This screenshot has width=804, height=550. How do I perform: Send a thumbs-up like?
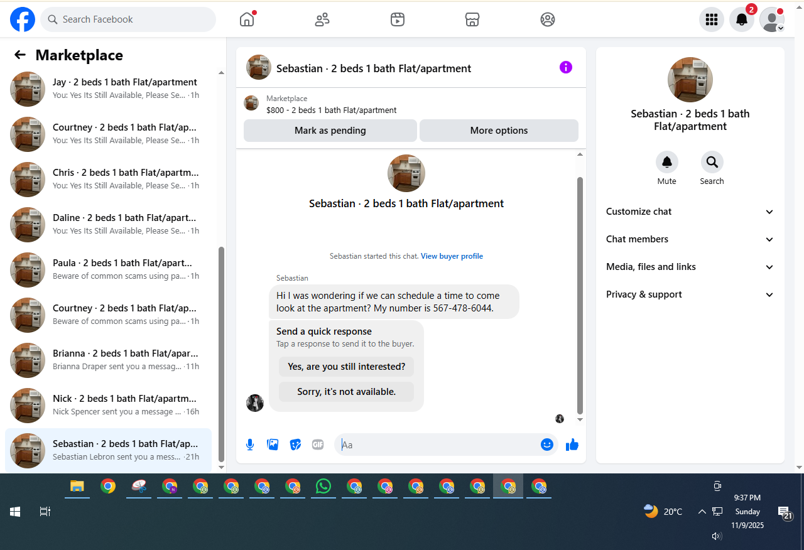[572, 445]
